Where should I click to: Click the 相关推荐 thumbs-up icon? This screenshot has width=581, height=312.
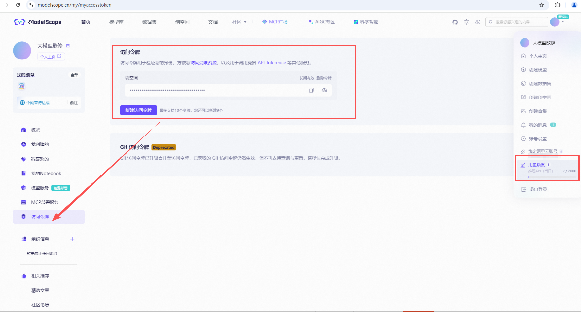pyautogui.click(x=24, y=276)
